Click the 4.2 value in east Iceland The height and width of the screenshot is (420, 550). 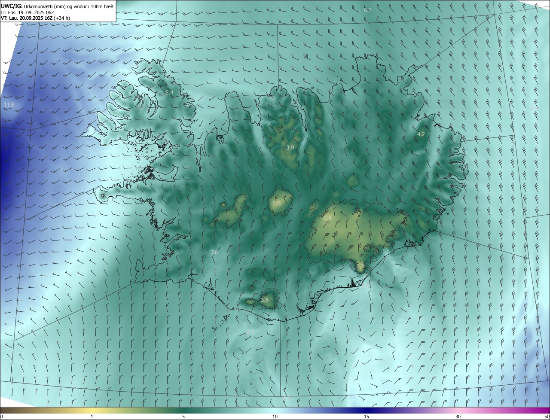coord(421,134)
